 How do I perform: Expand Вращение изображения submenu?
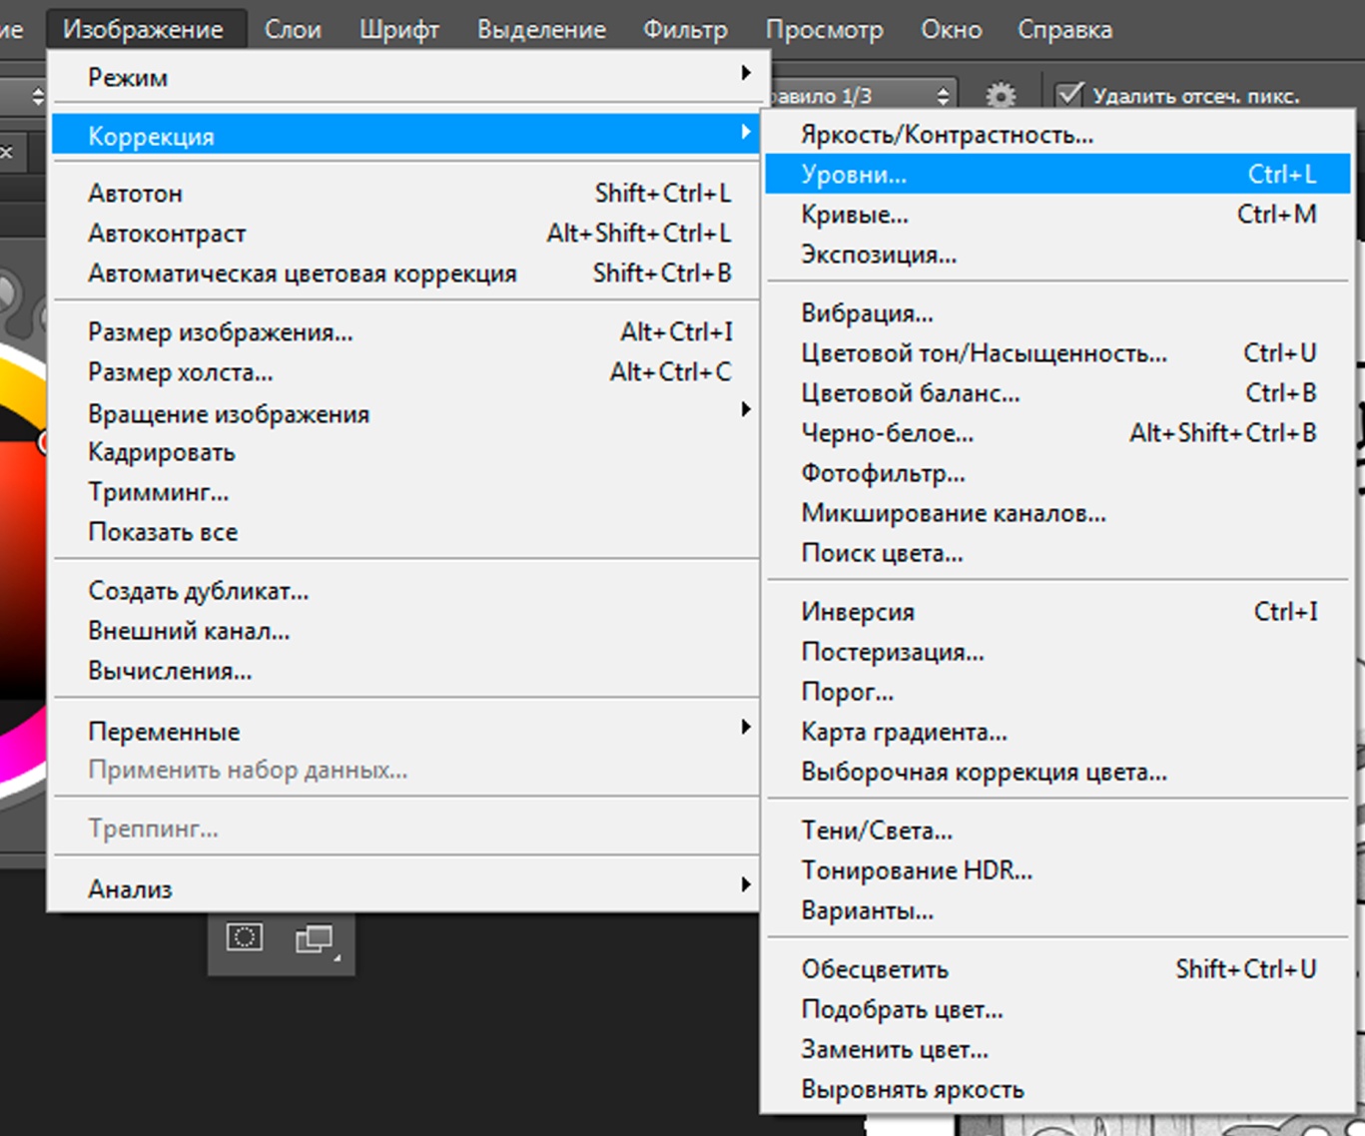(x=405, y=412)
